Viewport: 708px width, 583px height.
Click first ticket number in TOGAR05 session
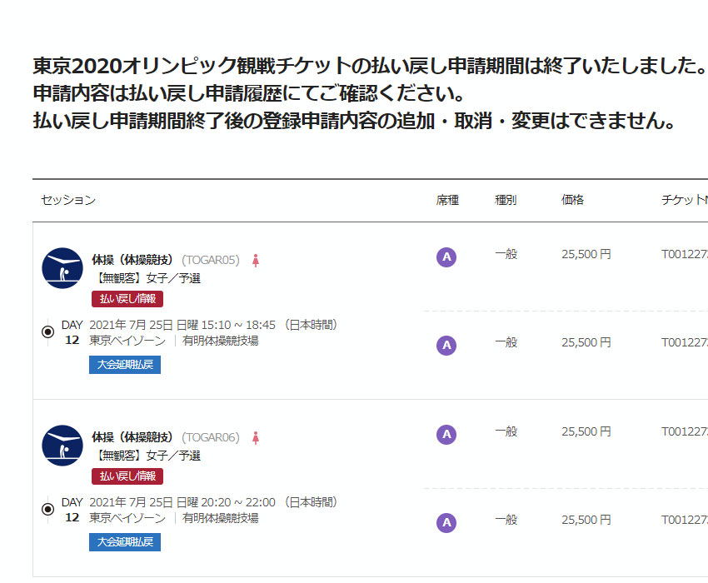[x=685, y=254]
